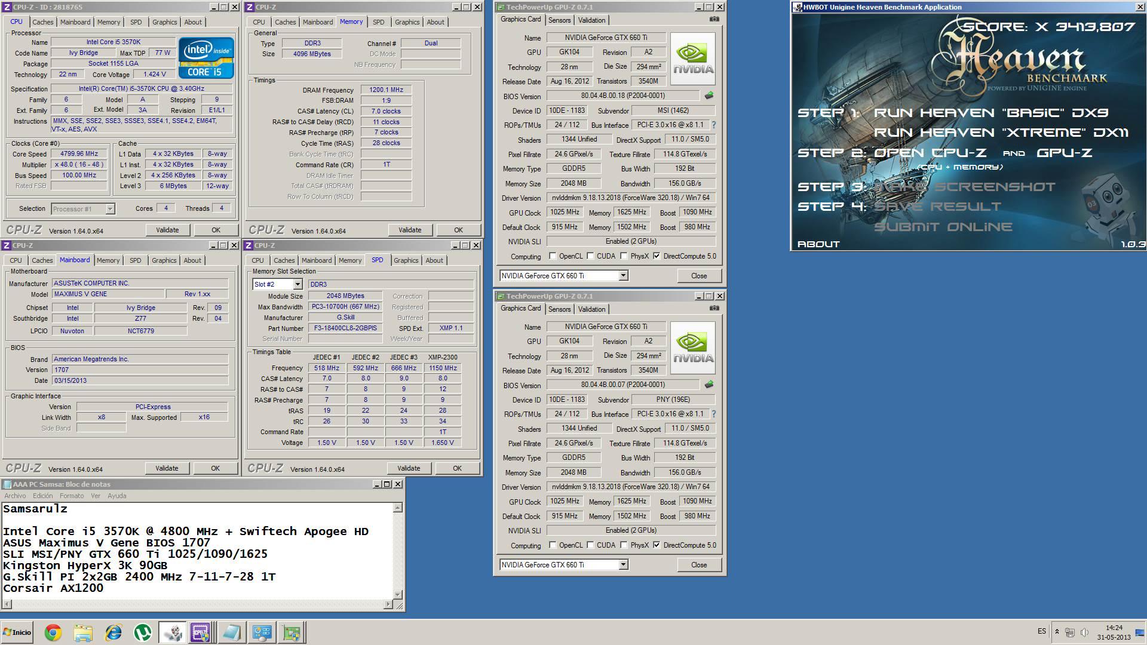
Task: Click the camera screenshot icon in top GPU-Z window
Action: tap(714, 19)
